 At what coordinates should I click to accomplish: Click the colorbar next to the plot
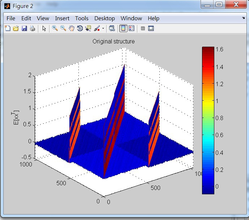[208, 120]
